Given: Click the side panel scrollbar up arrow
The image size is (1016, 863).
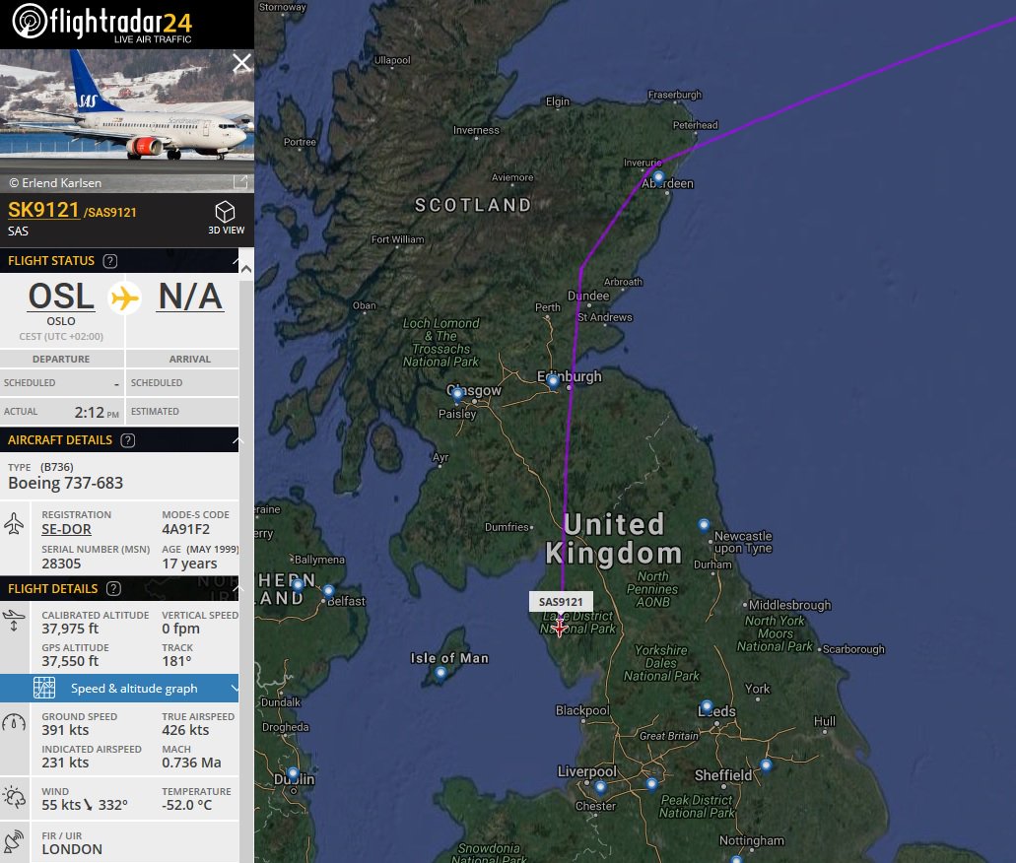Looking at the screenshot, I should pos(246,269).
